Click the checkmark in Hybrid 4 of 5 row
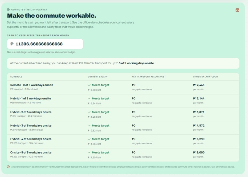The height and width of the screenshot is (177, 248). (x=89, y=139)
